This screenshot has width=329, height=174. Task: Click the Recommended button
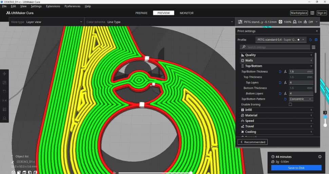pos(252,142)
